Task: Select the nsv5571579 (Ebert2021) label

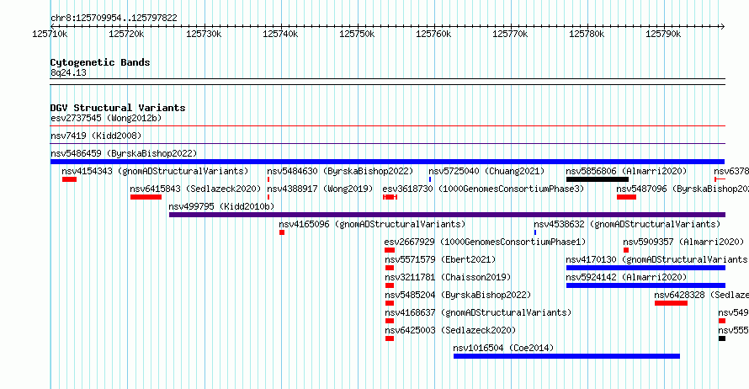Action: (x=440, y=259)
